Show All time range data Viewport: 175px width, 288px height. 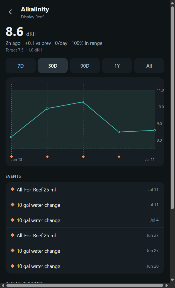149,66
